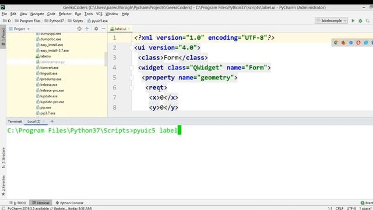Run with coverage icon beside debug

click(368, 21)
